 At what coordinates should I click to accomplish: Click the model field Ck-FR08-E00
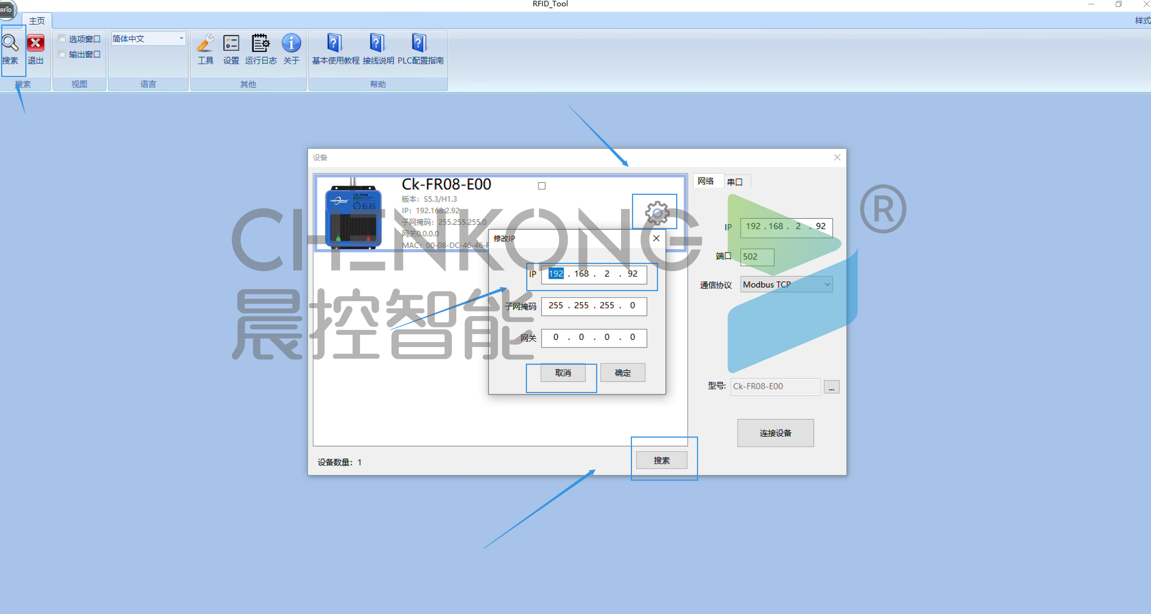(775, 387)
